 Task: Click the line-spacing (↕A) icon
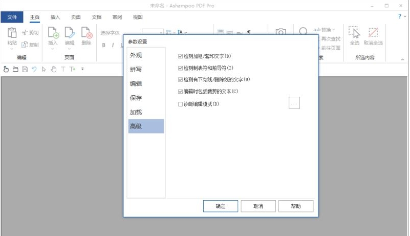pyautogui.click(x=180, y=32)
